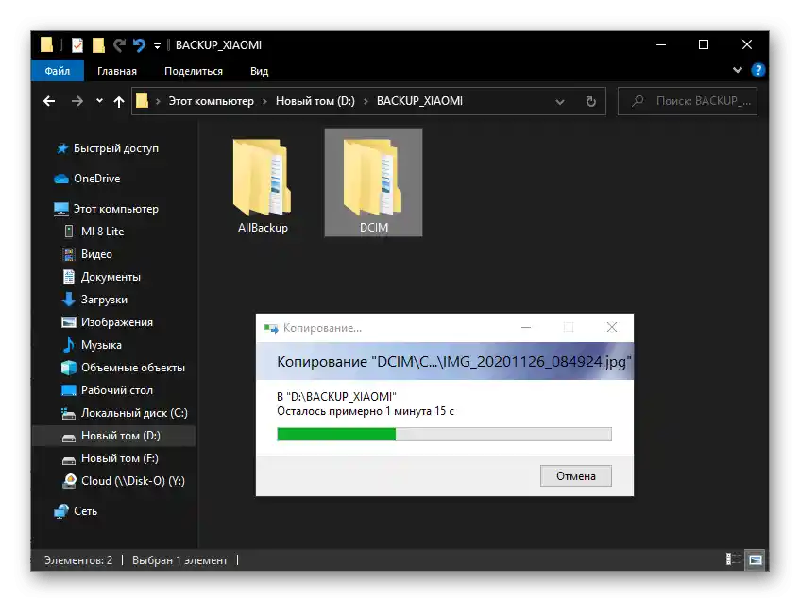Screen dimensions: 800x602
Task: Expand the address bar history dropdown
Action: pyautogui.click(x=560, y=102)
